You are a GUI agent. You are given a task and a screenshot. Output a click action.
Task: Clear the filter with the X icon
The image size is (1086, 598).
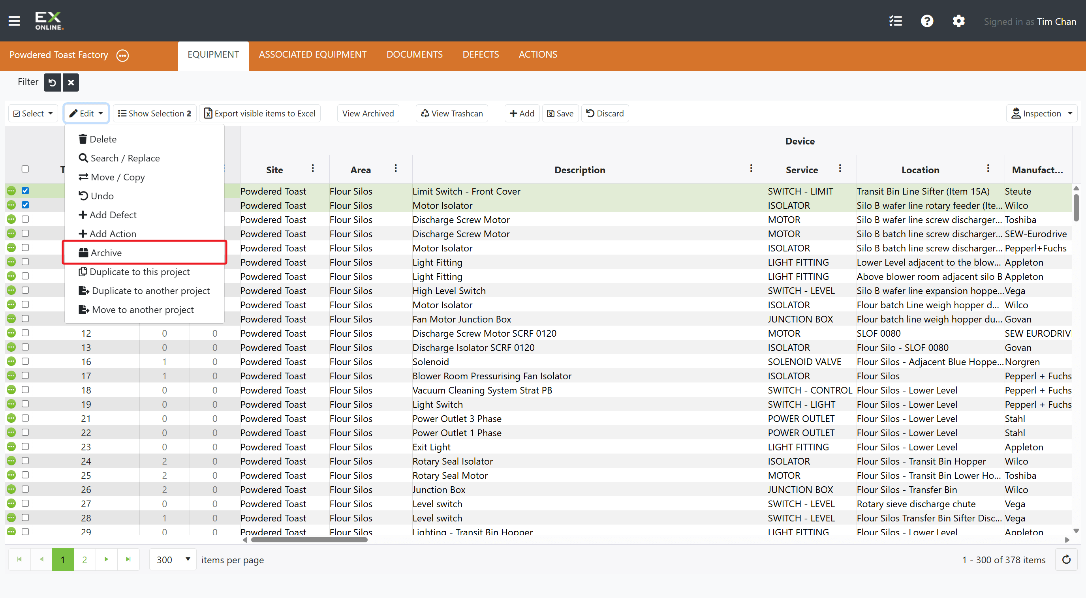(71, 82)
